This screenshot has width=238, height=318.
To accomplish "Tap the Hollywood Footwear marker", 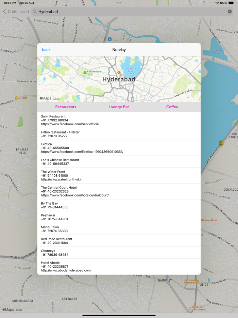I will [x=197, y=281].
